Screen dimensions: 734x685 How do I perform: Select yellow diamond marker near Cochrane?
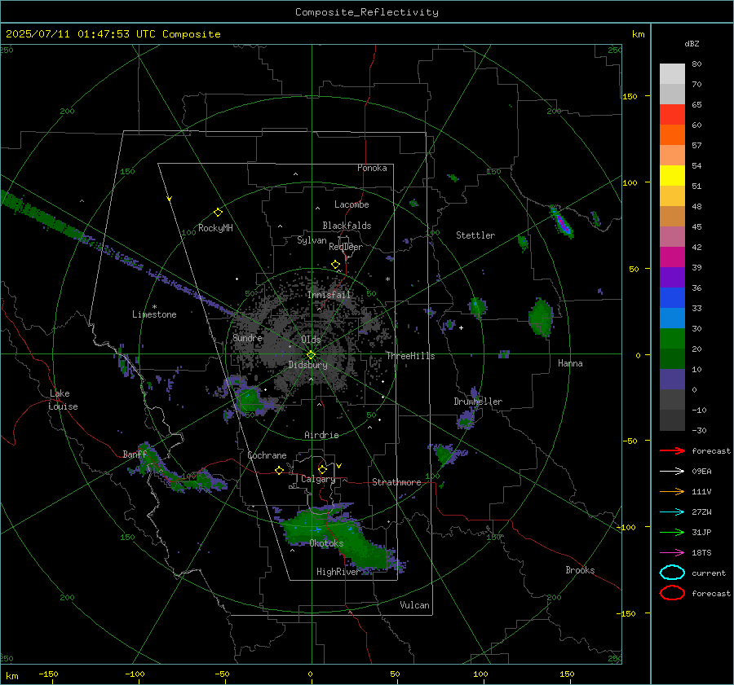tap(280, 471)
